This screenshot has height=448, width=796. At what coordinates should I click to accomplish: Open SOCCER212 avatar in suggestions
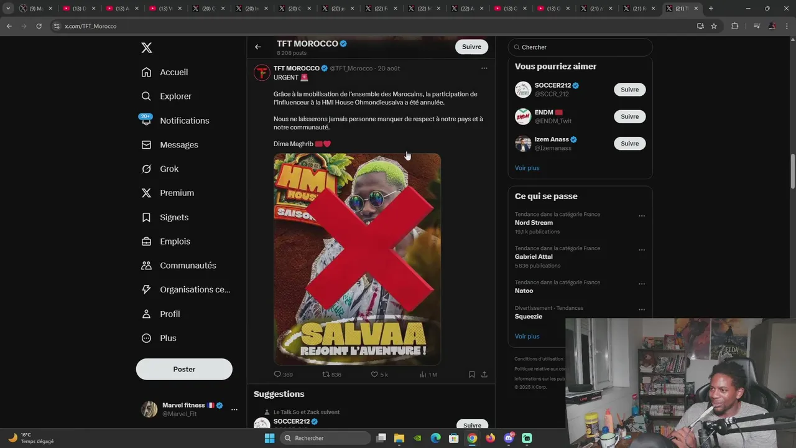click(x=523, y=90)
